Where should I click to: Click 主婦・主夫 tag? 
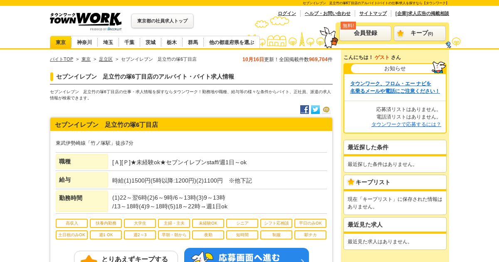pyautogui.click(x=174, y=223)
